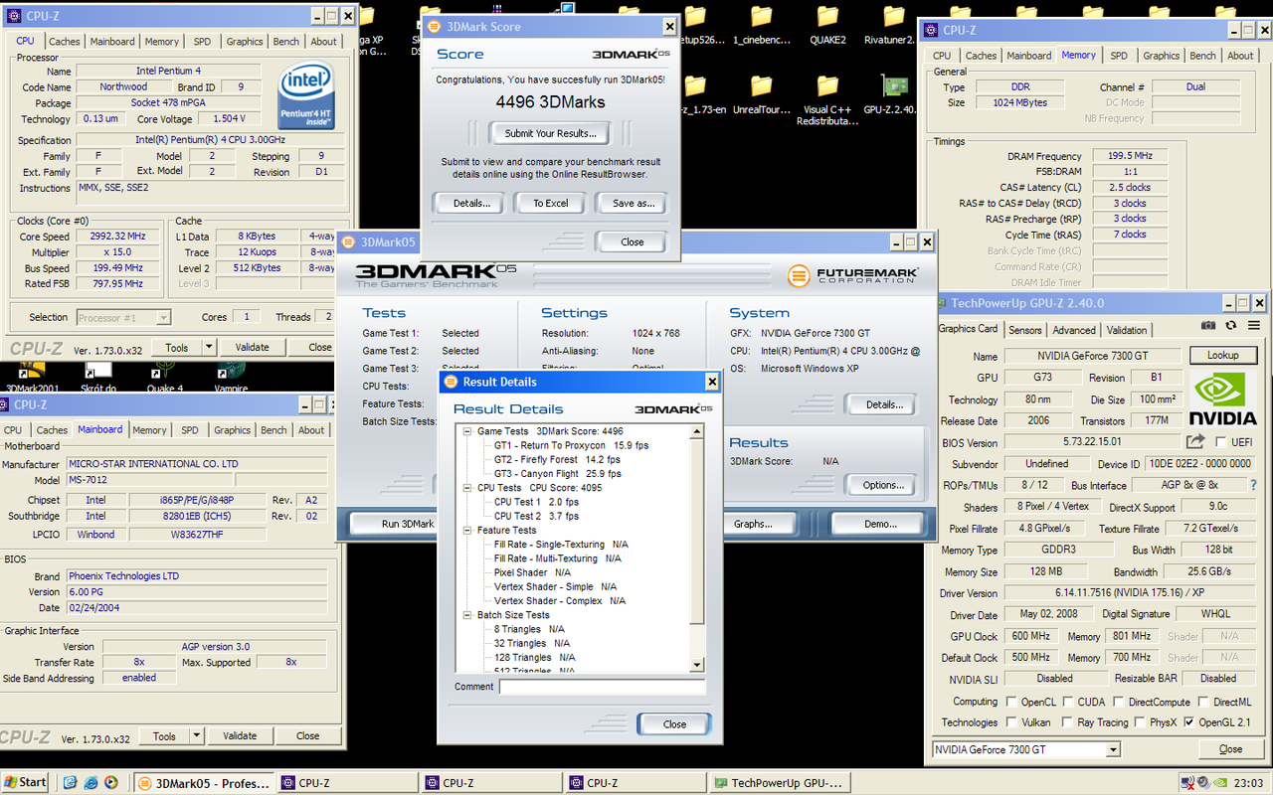This screenshot has width=1273, height=795.
Task: Open Tools dropdown arrow in CPU tab window
Action: point(208,347)
